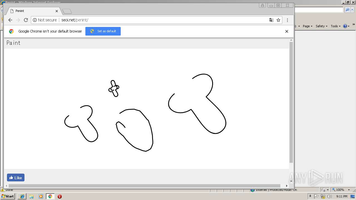This screenshot has width=356, height=200.
Task: Click the Chrome taskbar button
Action: click(x=50, y=196)
